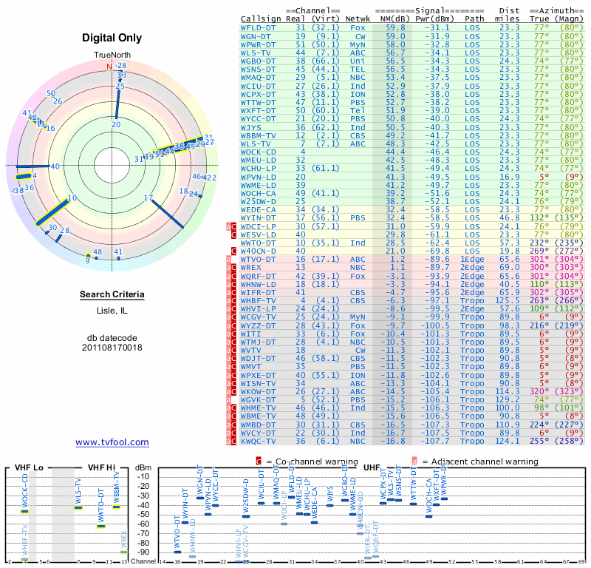Image resolution: width=591 pixels, height=568 pixels.
Task: Click the co-channel warning icon beside W40CN-D
Action: (235, 250)
